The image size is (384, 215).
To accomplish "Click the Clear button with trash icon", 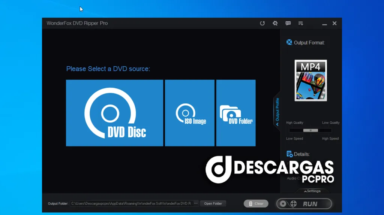I will click(256, 203).
